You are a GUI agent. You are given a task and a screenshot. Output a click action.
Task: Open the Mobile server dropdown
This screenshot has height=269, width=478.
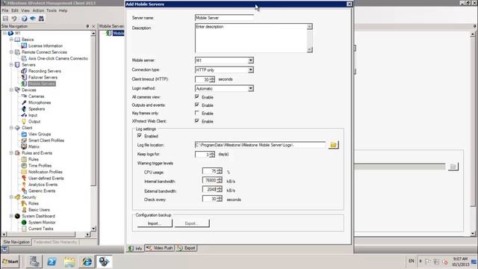click(x=251, y=61)
